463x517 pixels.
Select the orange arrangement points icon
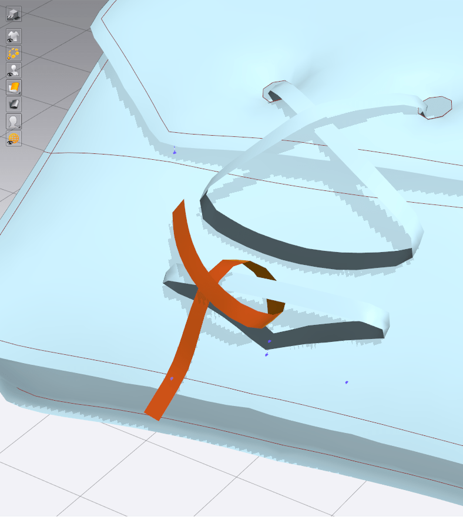(14, 53)
